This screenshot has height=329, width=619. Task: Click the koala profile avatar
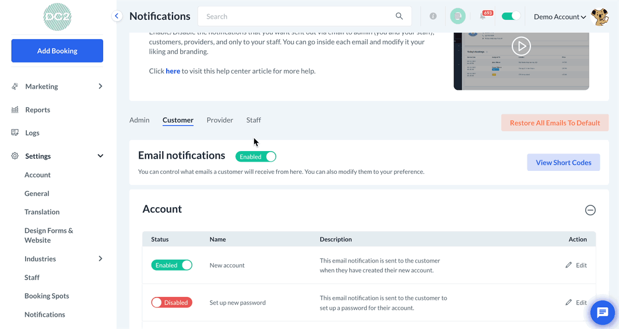[x=600, y=16]
